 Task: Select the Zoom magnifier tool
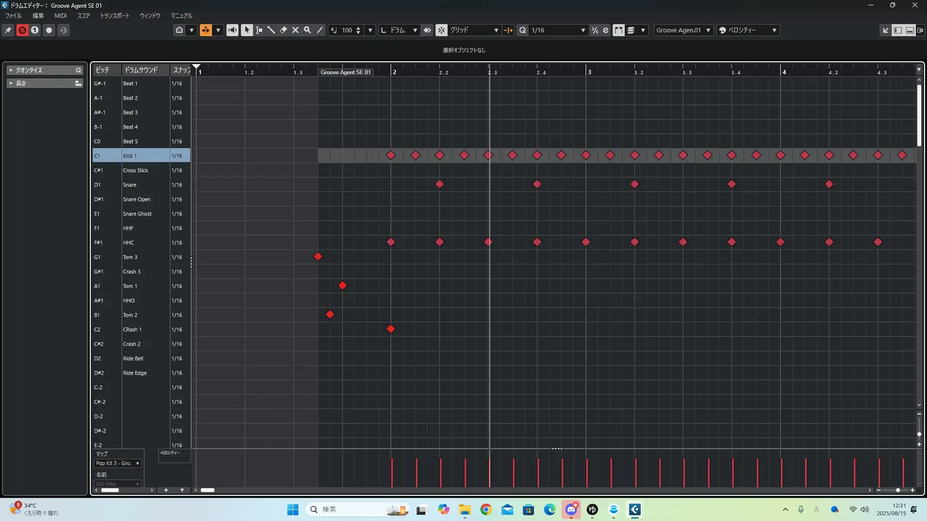click(308, 30)
